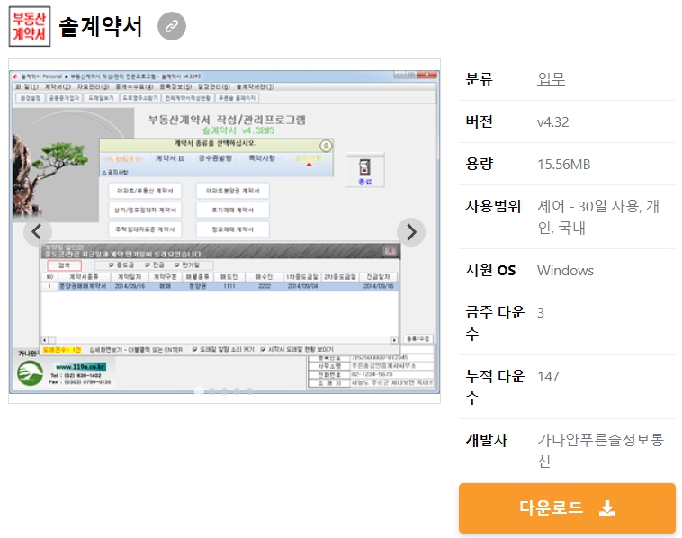Select the version value v4.32
Image resolution: width=682 pixels, height=538 pixels.
(552, 121)
